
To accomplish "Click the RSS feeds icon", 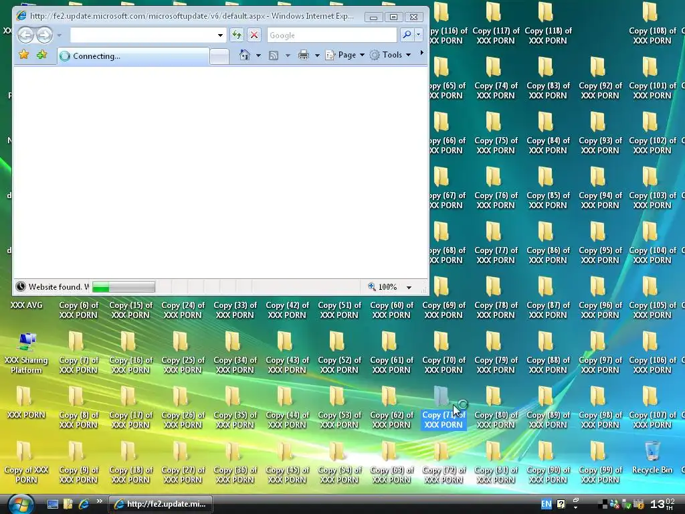I will tap(274, 56).
